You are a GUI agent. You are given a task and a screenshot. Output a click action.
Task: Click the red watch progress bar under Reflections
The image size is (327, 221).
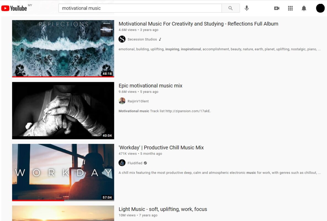point(63,77)
